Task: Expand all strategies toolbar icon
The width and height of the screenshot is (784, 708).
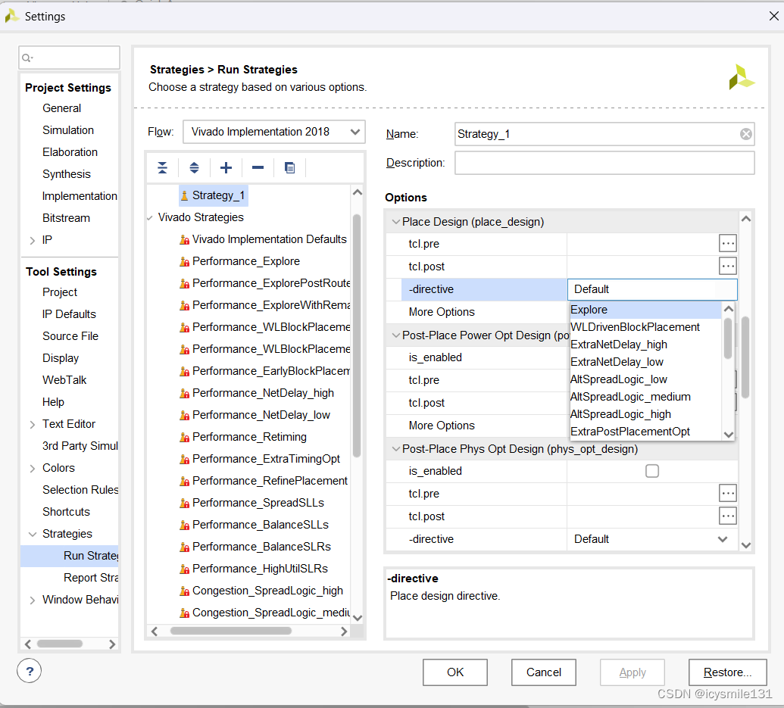Action: click(194, 168)
